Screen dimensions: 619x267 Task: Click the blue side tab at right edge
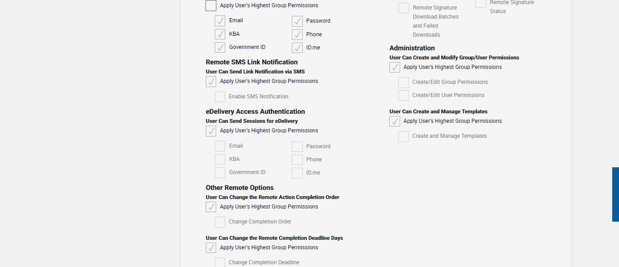pos(615,194)
